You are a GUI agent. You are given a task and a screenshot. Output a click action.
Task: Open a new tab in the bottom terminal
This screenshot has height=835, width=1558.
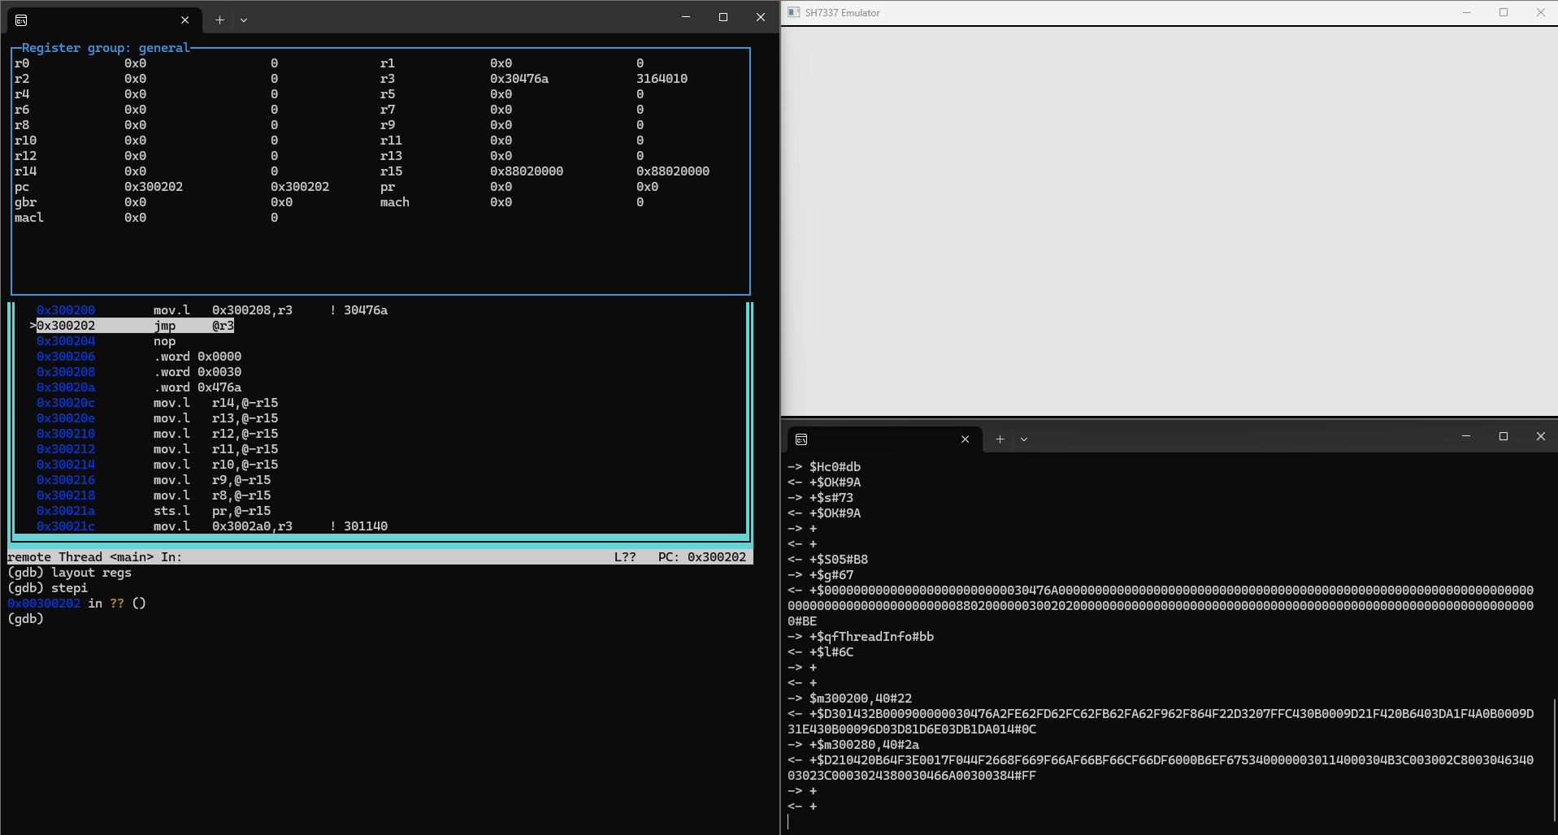pos(999,439)
